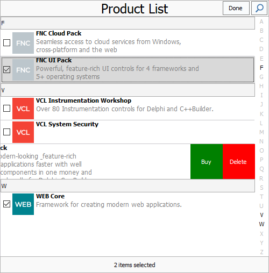269x273 pixels.
Task: Click letter U in alphabet index
Action: pos(261,206)
